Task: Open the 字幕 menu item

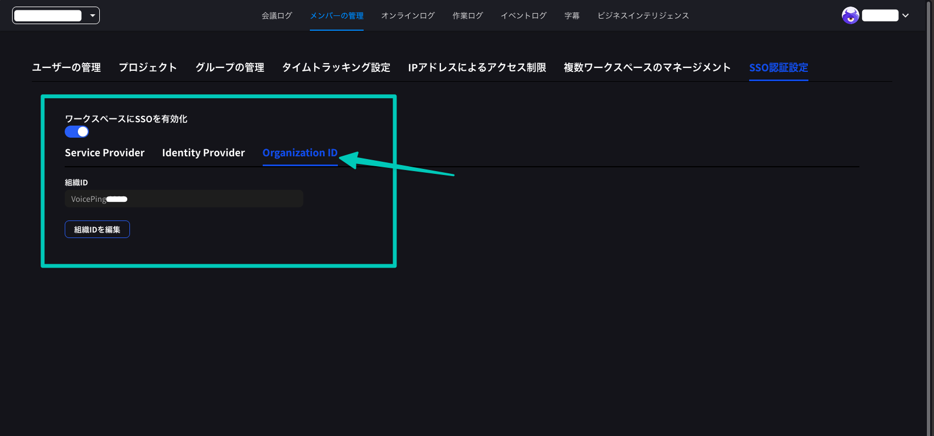Action: pyautogui.click(x=572, y=15)
